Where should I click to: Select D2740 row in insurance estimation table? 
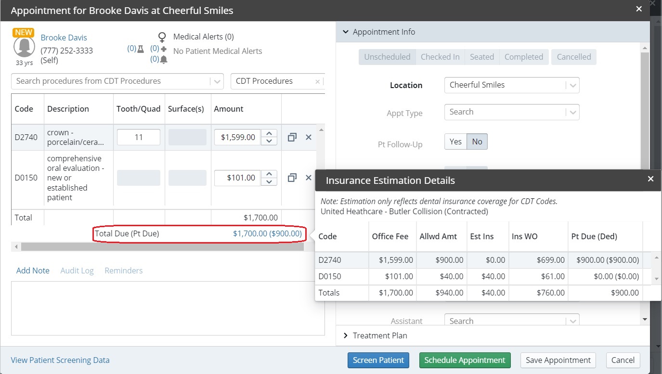click(483, 260)
